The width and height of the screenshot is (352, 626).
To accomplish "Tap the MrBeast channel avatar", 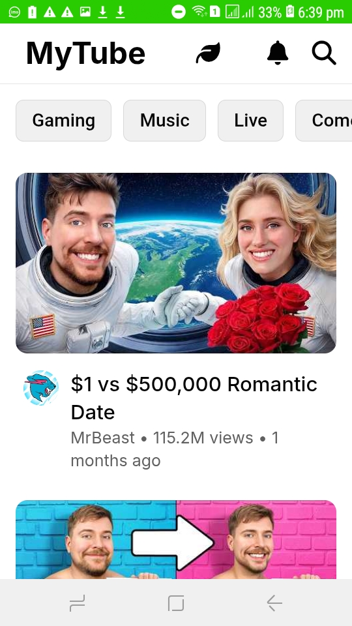I will tap(40, 387).
